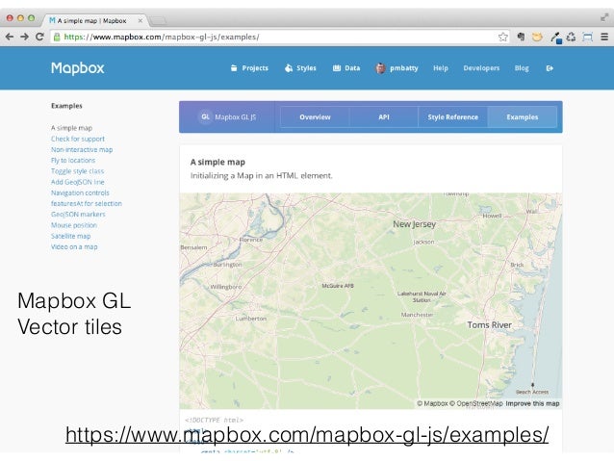Open Blog in the top navigation
Image resolution: width=614 pixels, height=461 pixels.
522,68
